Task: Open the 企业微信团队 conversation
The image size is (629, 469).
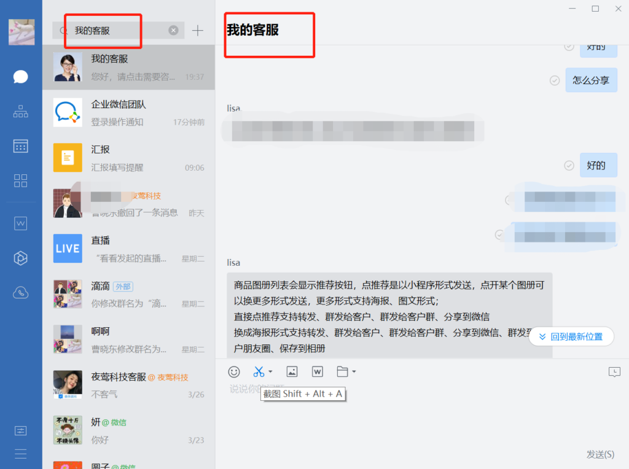Action: 129,112
